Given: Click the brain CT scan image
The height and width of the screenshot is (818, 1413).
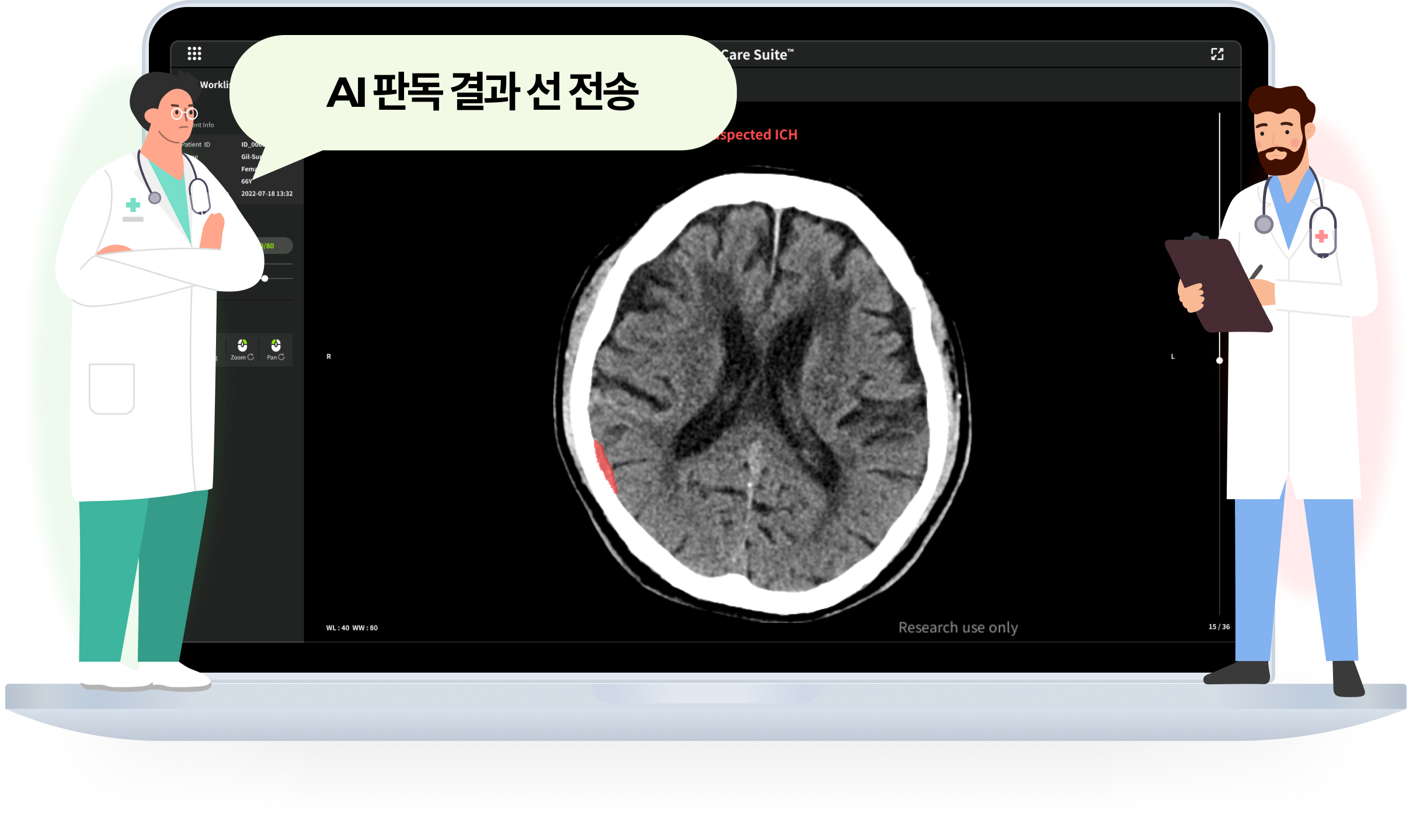Looking at the screenshot, I should coord(762,394).
